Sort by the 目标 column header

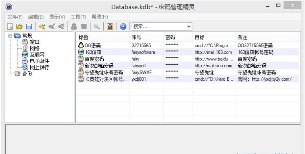tap(214, 37)
